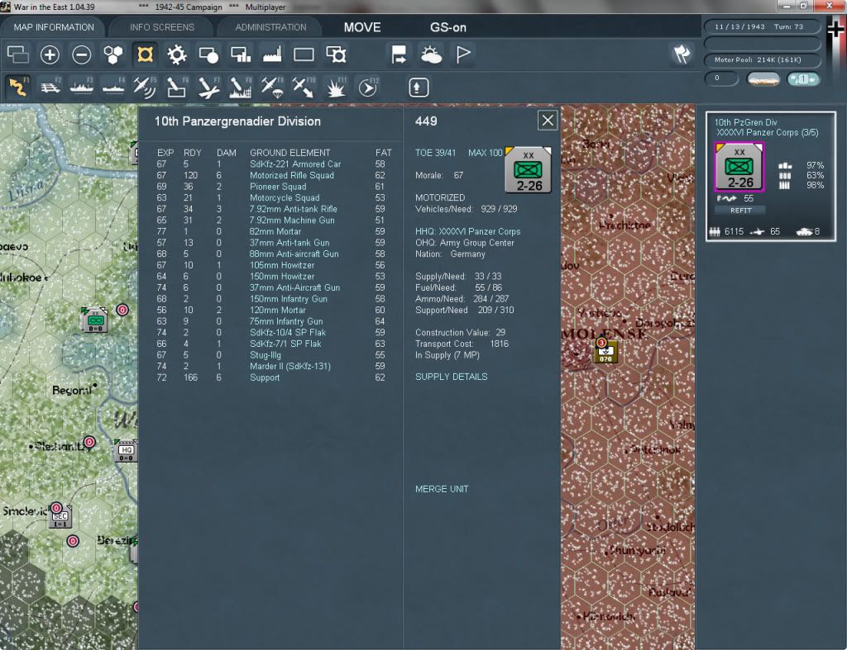Click the MERGE UNIT link
The height and width of the screenshot is (650, 847).
(x=442, y=489)
